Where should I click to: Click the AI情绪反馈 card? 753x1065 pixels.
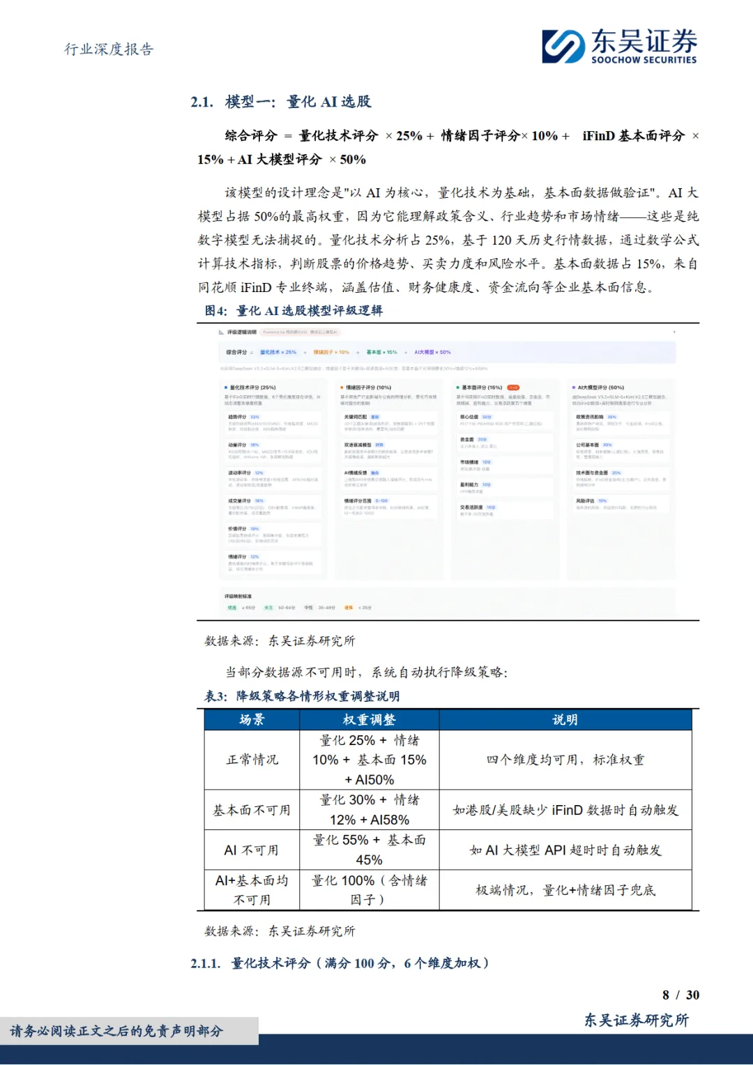tap(389, 478)
